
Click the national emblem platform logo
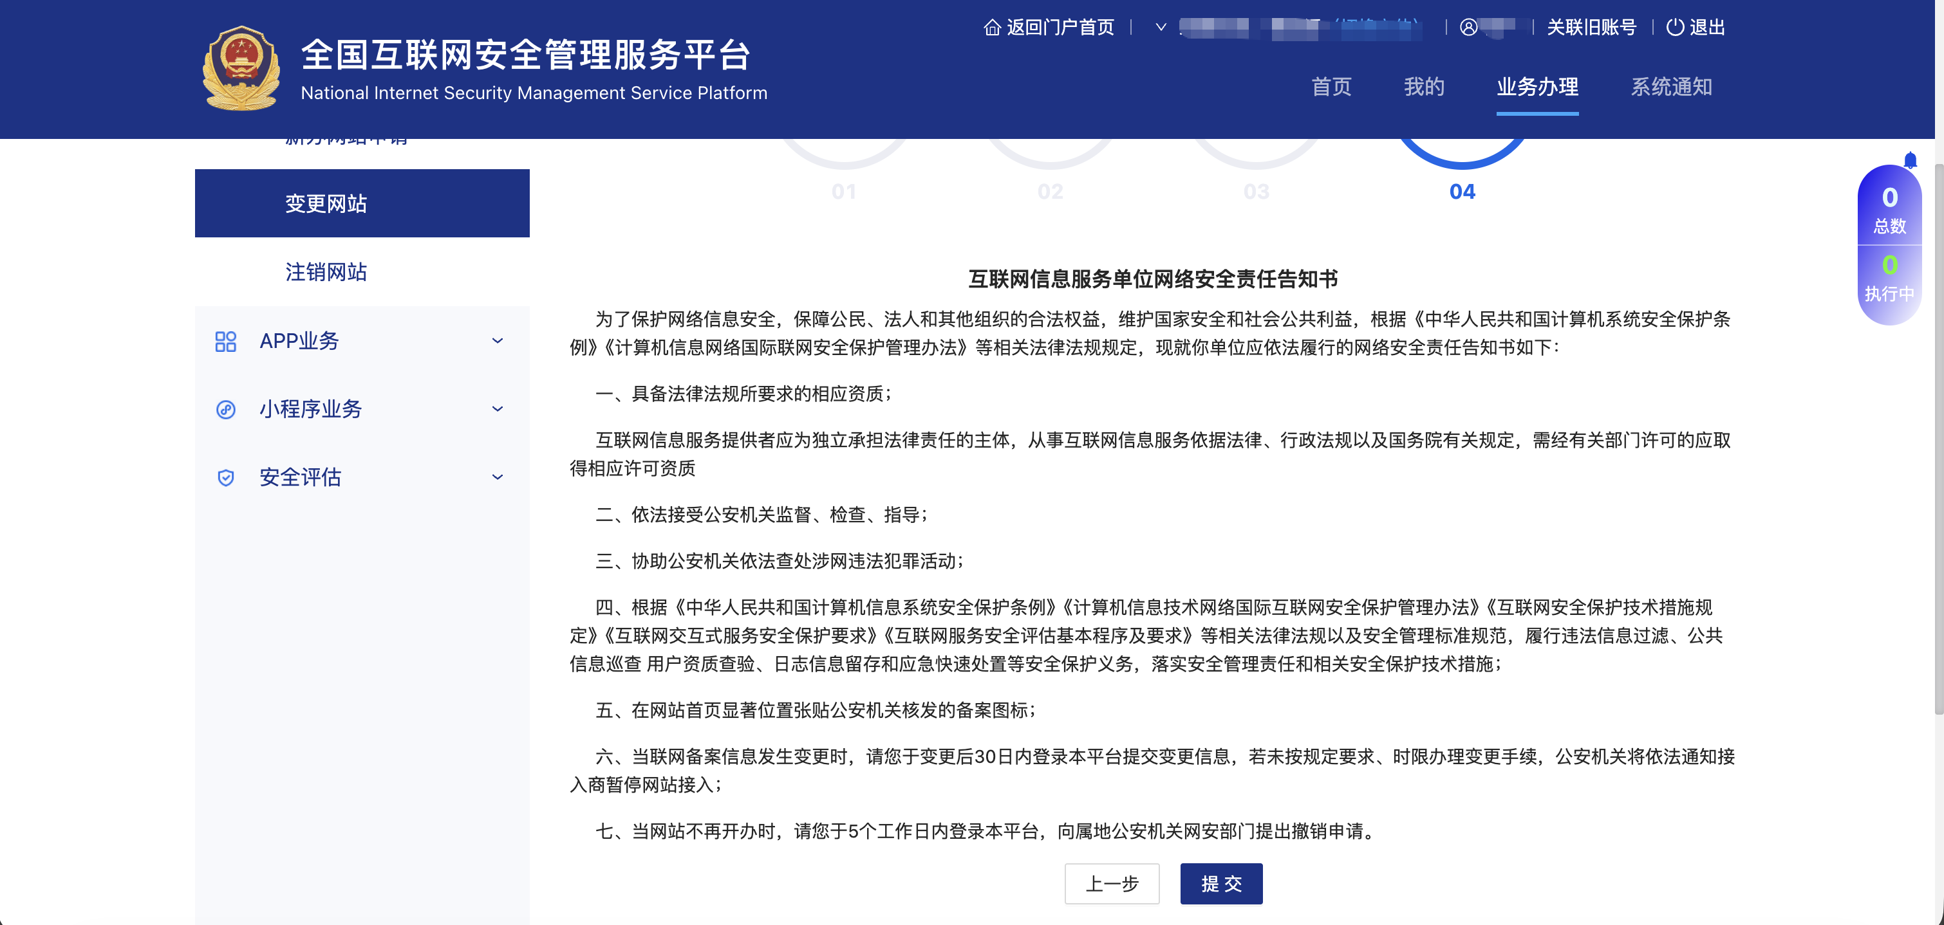(x=240, y=71)
